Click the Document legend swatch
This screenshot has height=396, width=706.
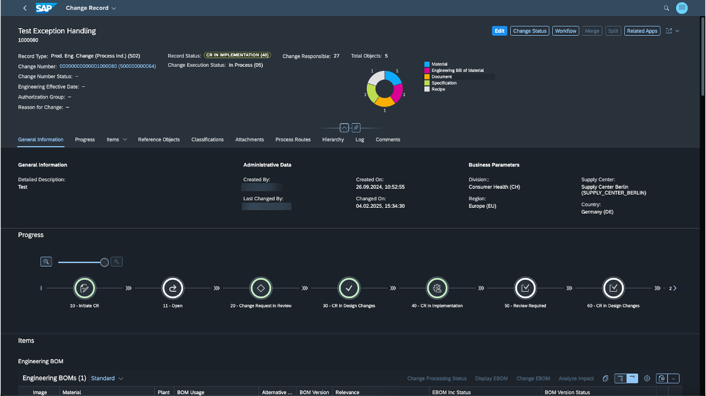427,77
